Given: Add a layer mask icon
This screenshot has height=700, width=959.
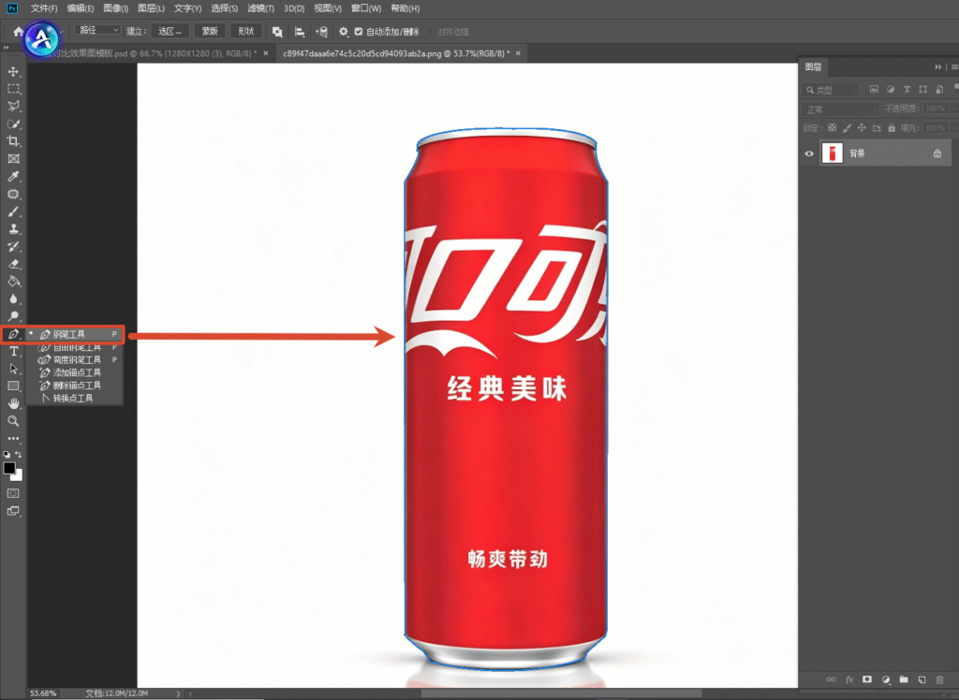Looking at the screenshot, I should point(866,679).
